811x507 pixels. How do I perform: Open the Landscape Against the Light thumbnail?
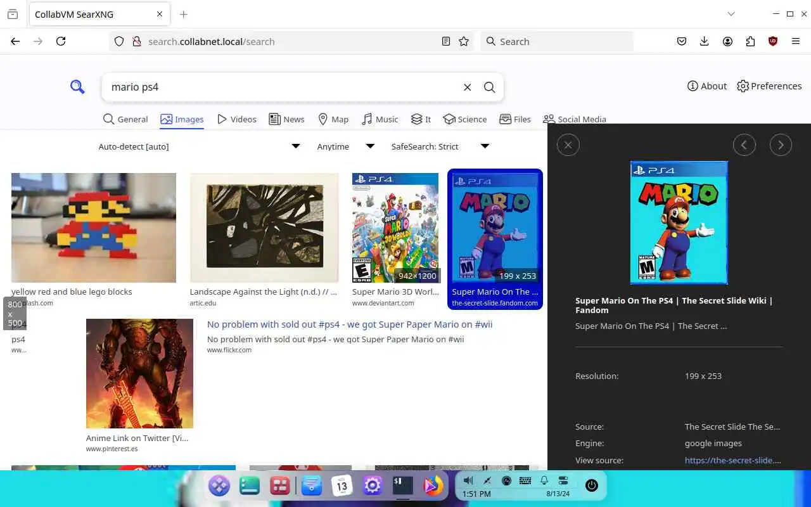point(264,228)
